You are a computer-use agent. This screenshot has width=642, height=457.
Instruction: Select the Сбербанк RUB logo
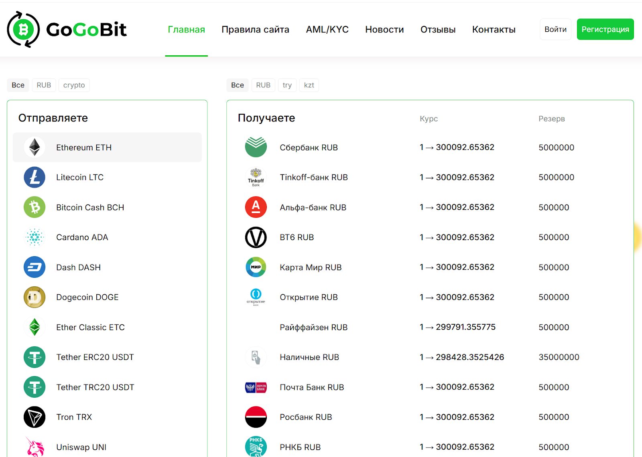[x=256, y=147]
